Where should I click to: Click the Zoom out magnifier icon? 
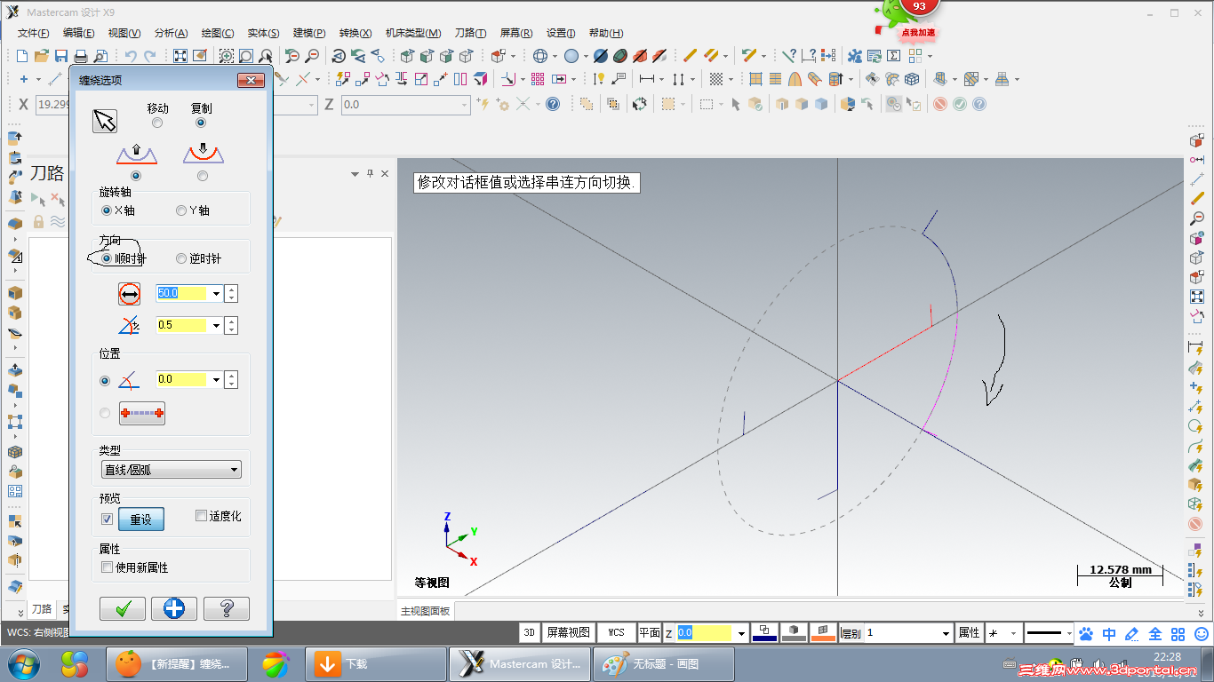click(x=312, y=56)
